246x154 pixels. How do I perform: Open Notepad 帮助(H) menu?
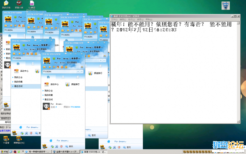149,19
